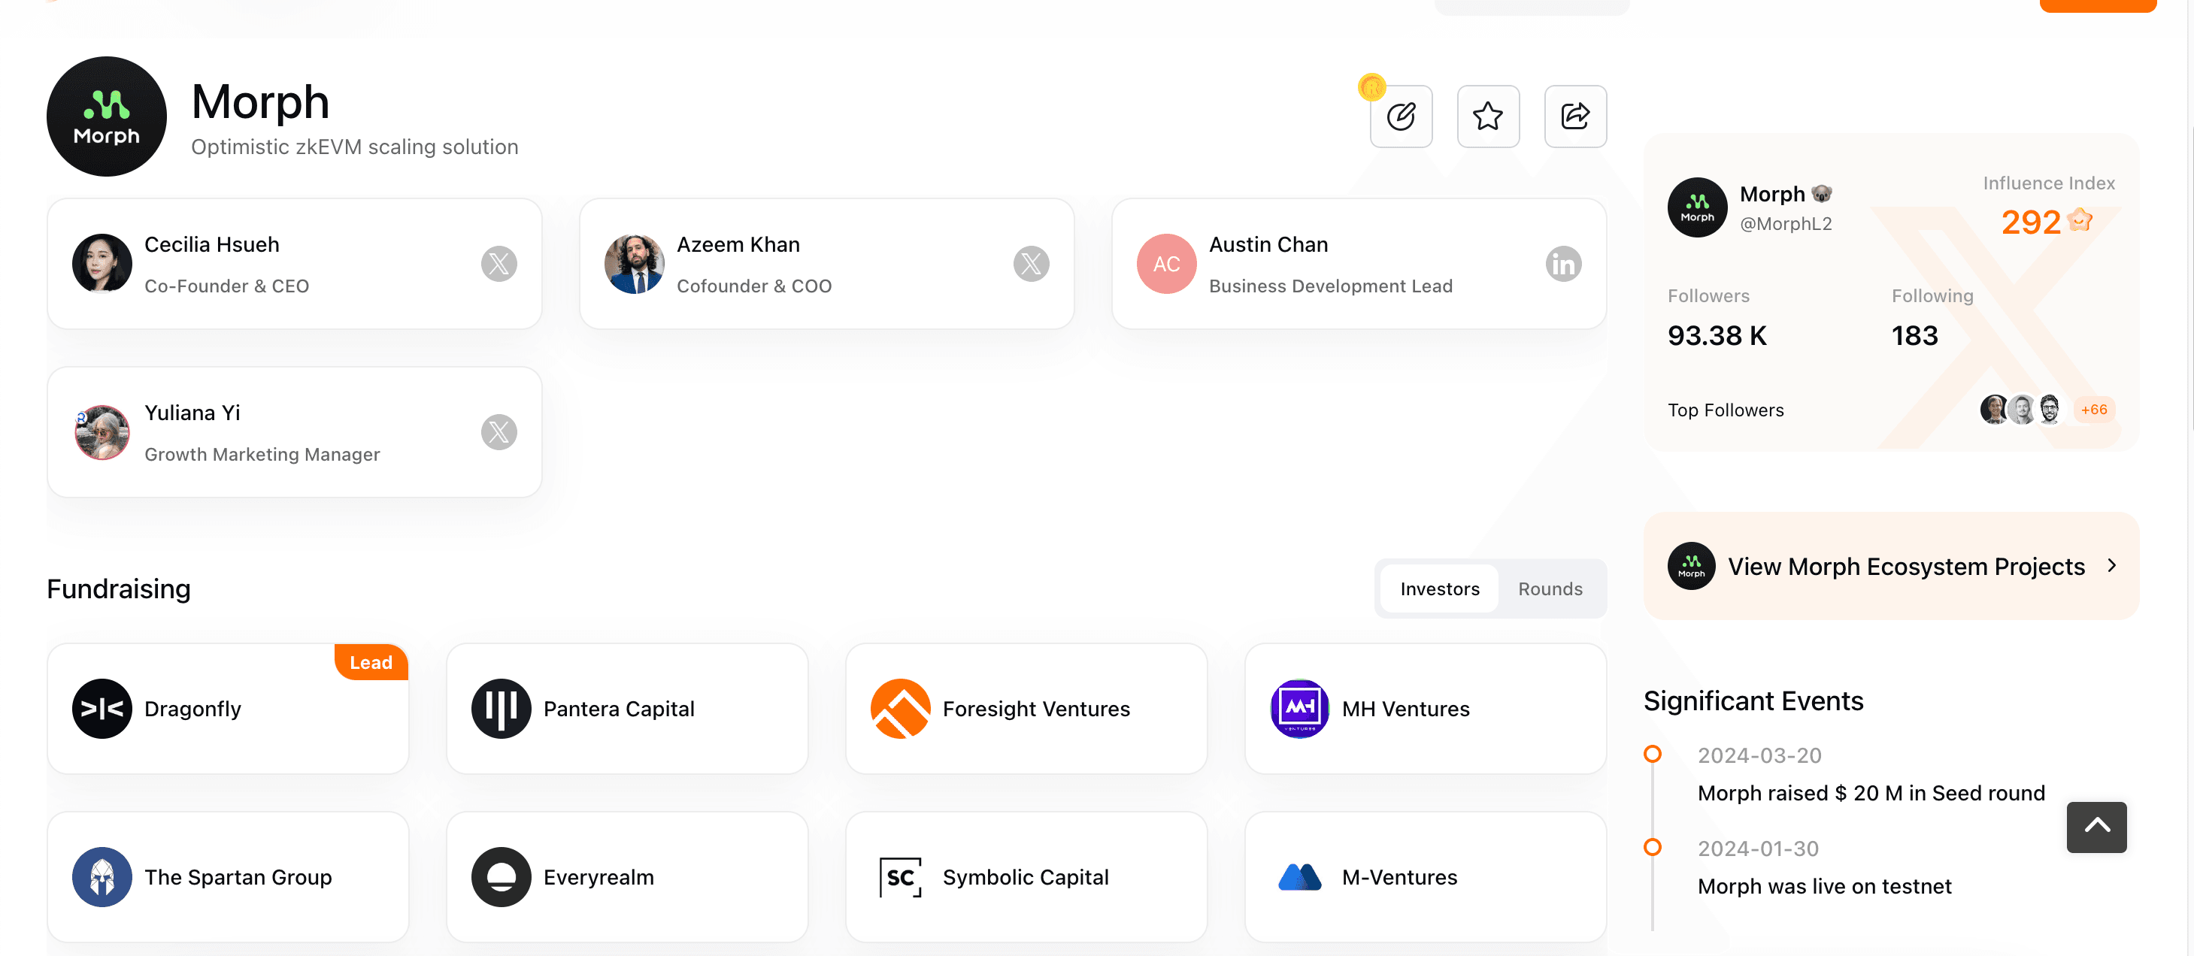This screenshot has height=956, width=2194.
Task: Open the MH Ventures investor name
Action: 1405,709
